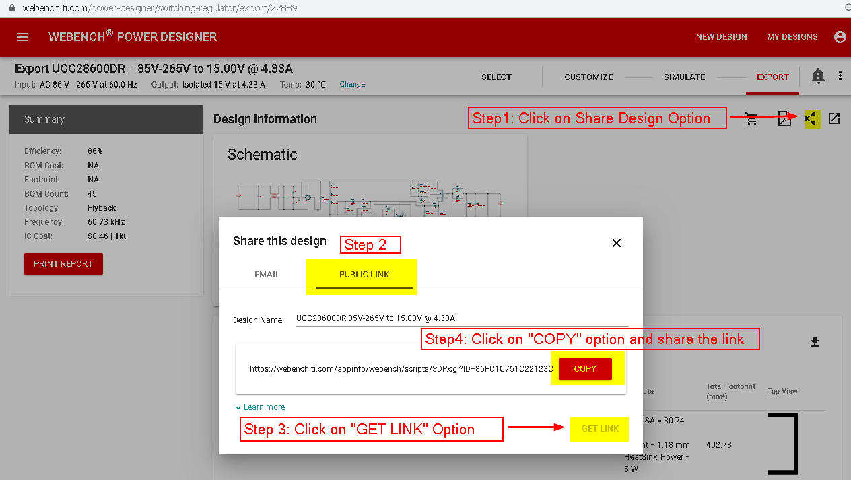Viewport: 851px width, 480px height.
Task: Go to the SIMULATE step
Action: click(684, 77)
